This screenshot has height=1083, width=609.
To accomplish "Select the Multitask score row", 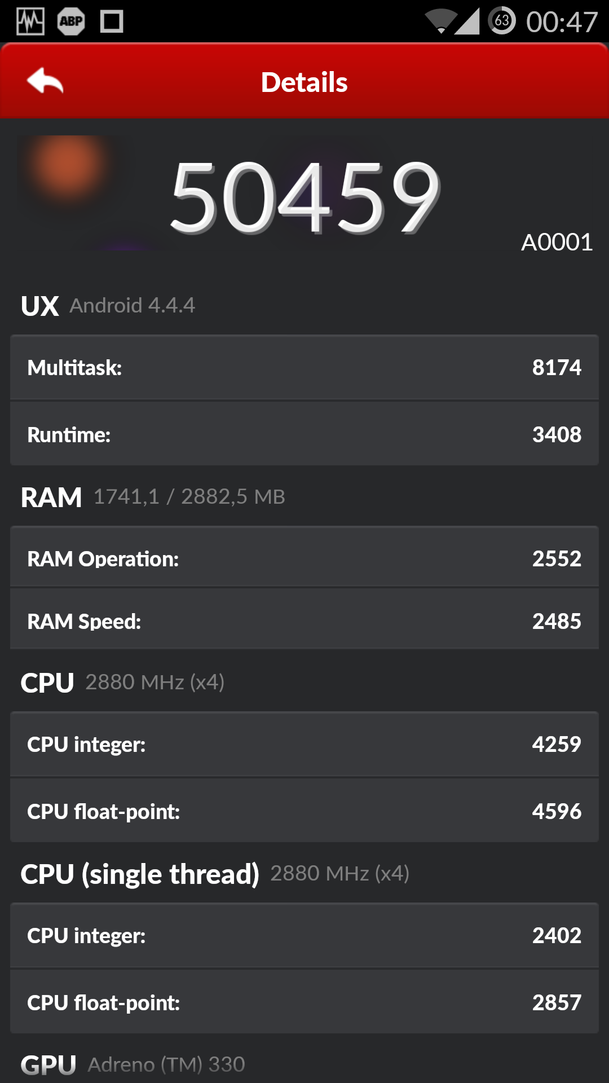I will pos(304,367).
